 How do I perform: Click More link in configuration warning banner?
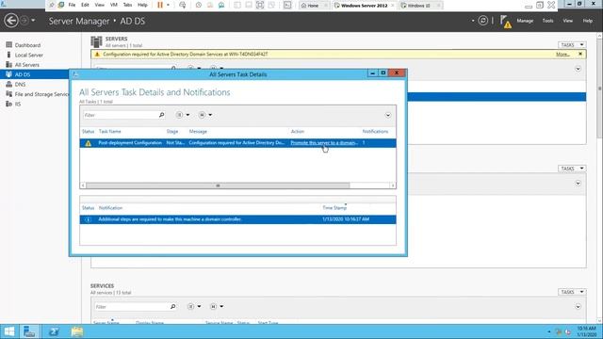point(562,55)
